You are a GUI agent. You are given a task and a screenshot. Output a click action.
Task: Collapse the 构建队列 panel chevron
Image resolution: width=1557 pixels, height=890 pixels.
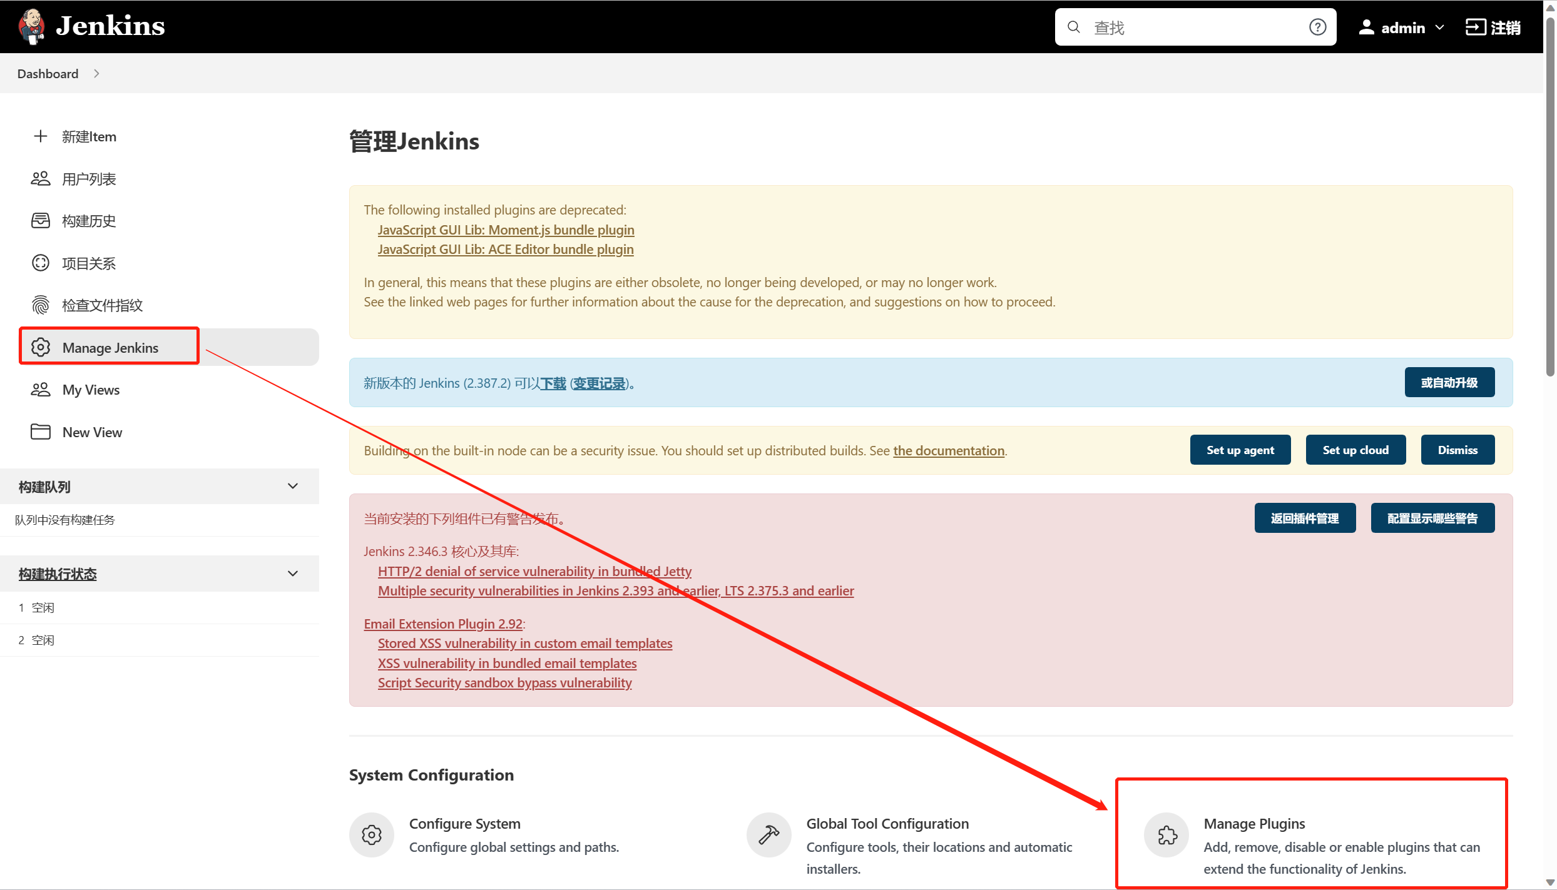[293, 486]
